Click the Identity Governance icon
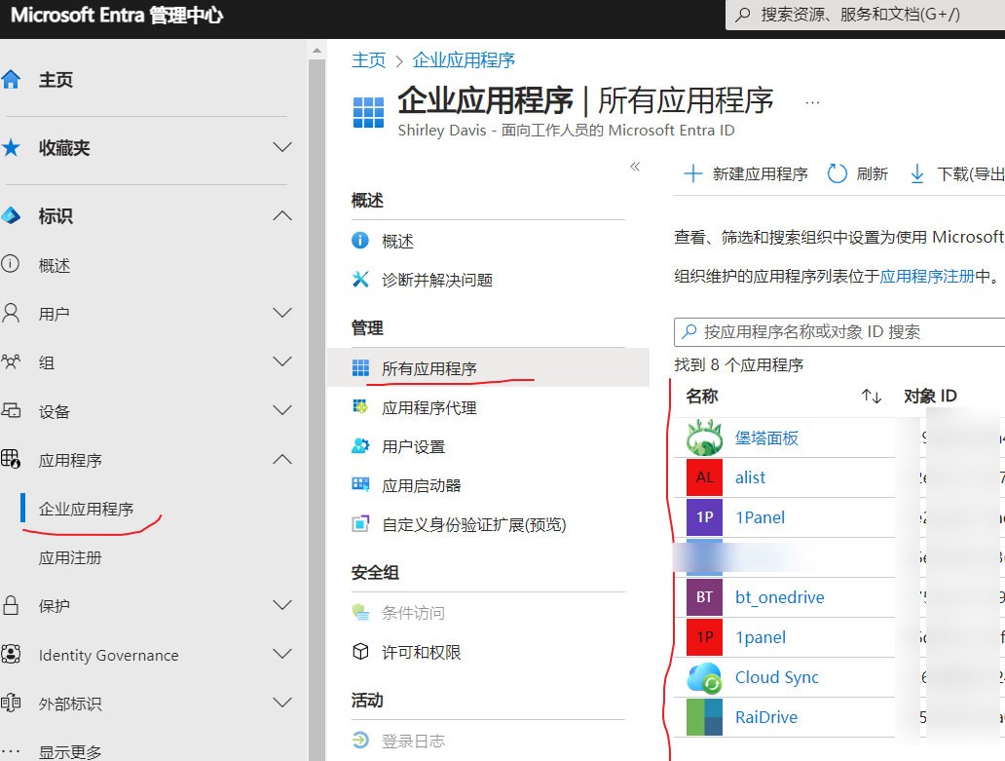Viewport: 1005px width, 761px height. tap(11, 654)
